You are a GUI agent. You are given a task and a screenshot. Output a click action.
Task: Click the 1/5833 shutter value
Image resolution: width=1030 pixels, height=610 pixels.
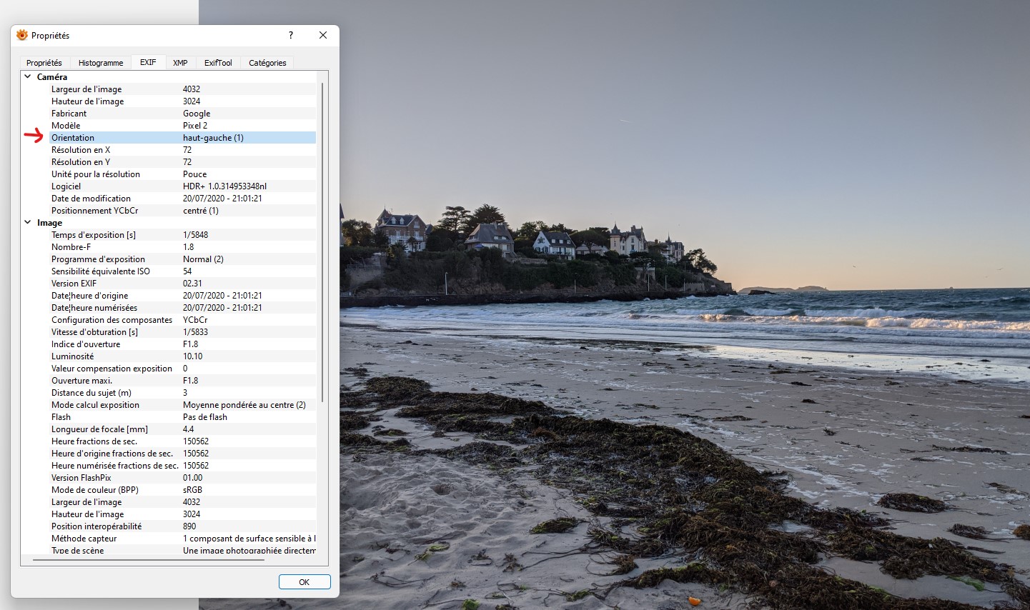[195, 332]
